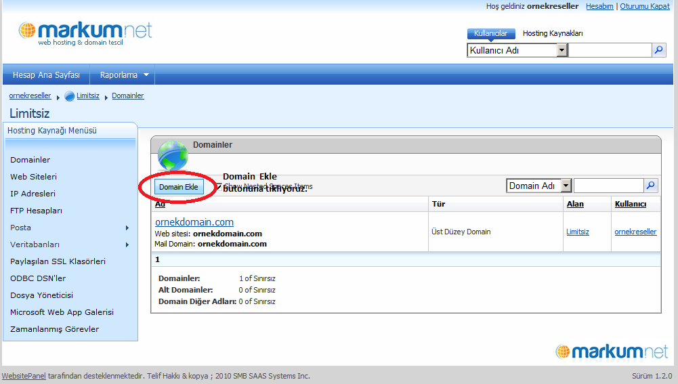Image resolution: width=678 pixels, height=384 pixels.
Task: Switch to the Hosting Kaynakları tab
Action: 553,33
